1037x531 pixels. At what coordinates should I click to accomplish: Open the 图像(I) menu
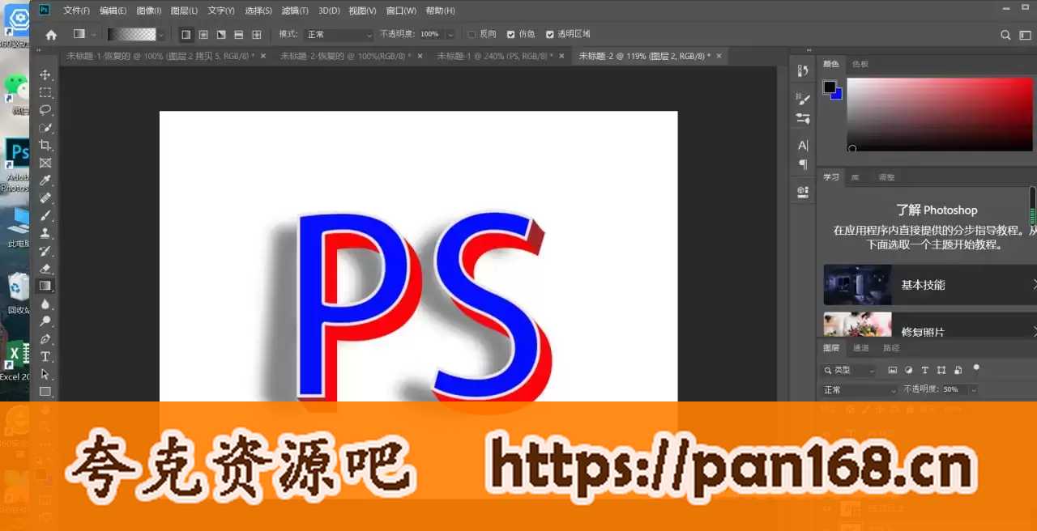(x=150, y=11)
